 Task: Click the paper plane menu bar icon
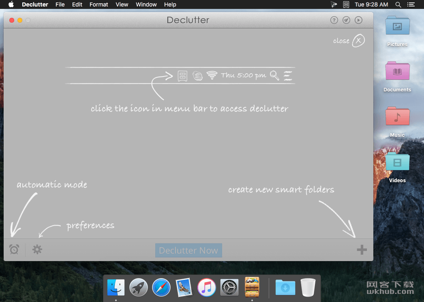click(x=334, y=4)
